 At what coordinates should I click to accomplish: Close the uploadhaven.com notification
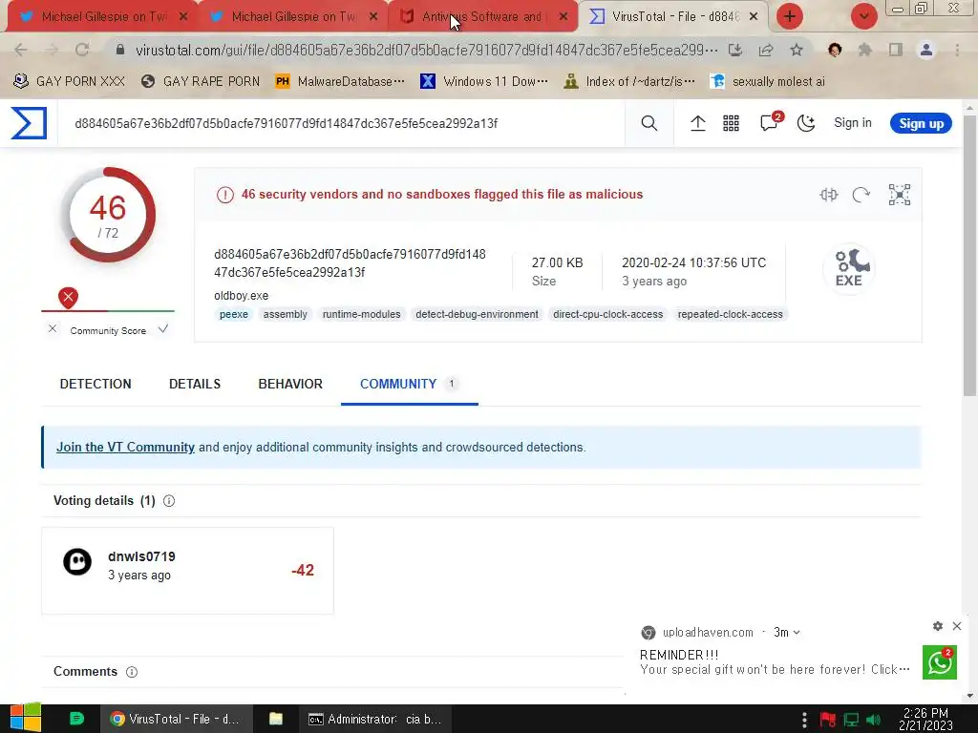click(957, 626)
